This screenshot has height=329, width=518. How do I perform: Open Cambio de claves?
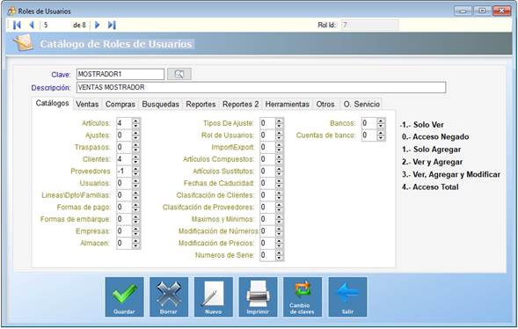303,297
